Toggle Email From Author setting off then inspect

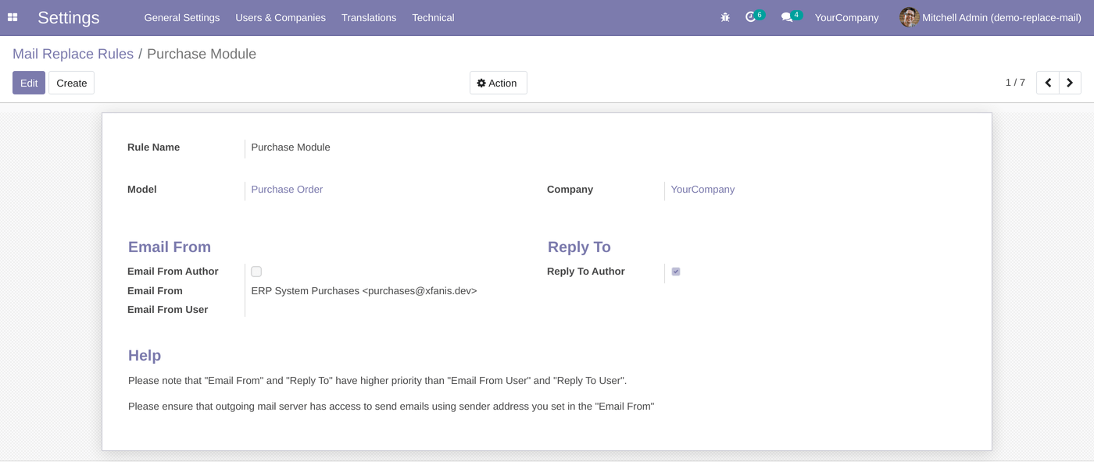pyautogui.click(x=256, y=272)
